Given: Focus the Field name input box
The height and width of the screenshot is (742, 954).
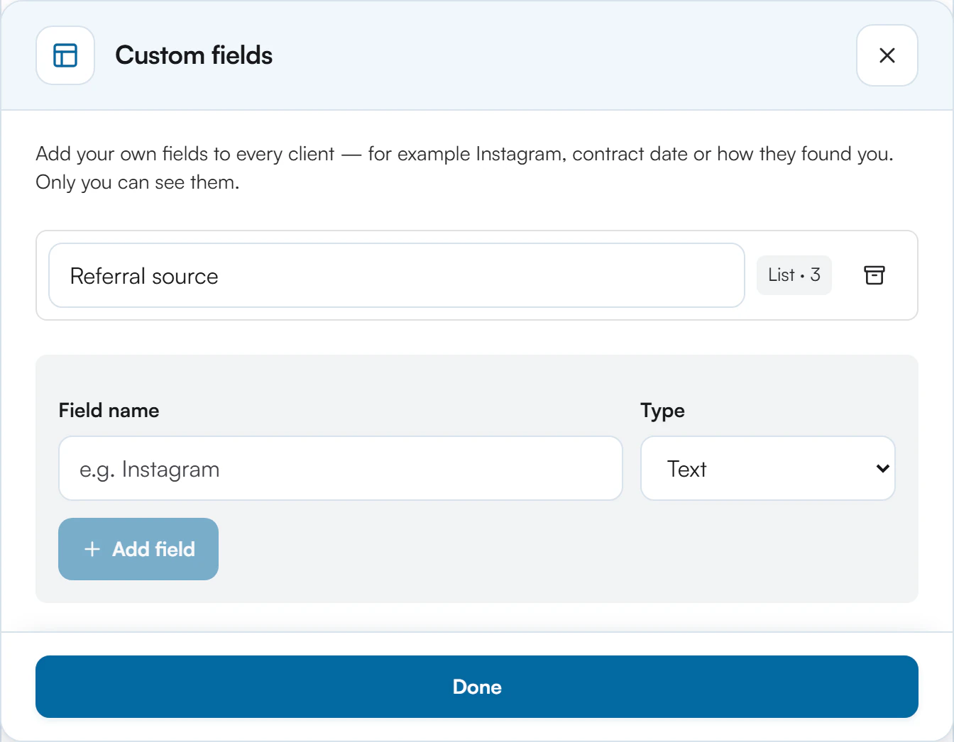Looking at the screenshot, I should pos(341,468).
